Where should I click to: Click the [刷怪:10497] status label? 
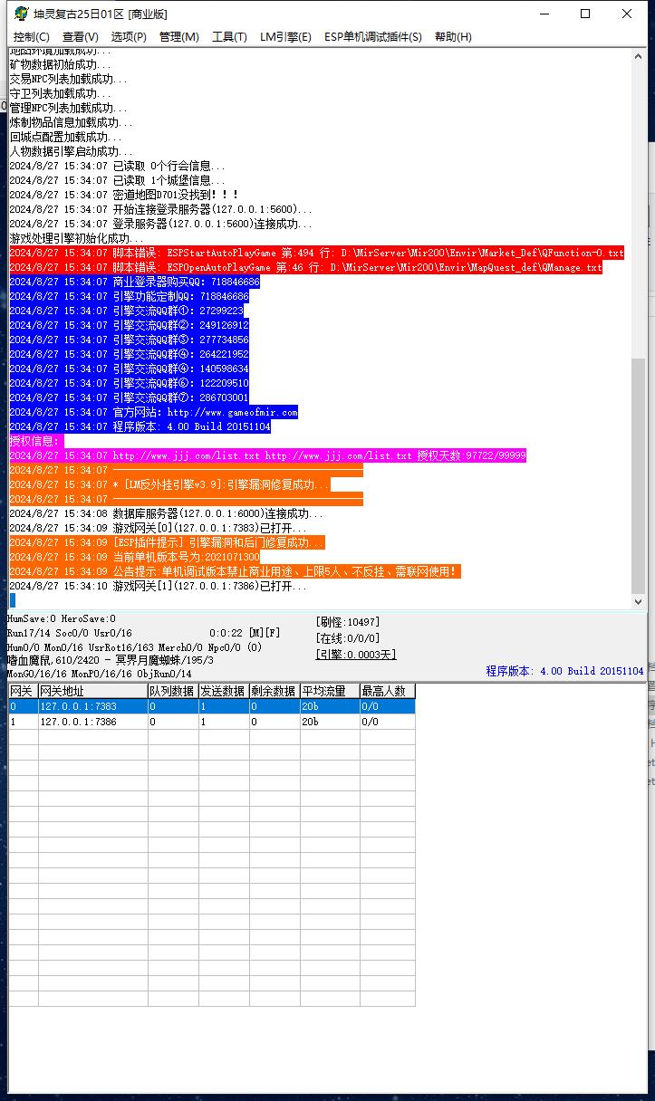(x=348, y=622)
